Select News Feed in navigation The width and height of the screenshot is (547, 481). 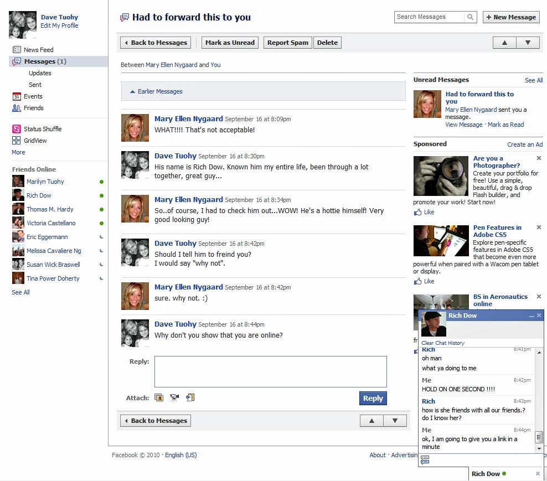38,50
